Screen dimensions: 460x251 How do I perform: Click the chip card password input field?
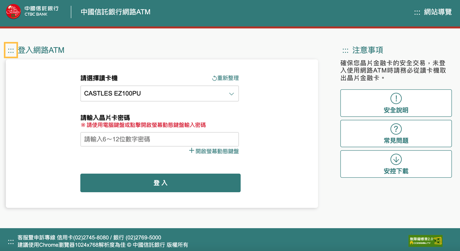click(x=159, y=139)
